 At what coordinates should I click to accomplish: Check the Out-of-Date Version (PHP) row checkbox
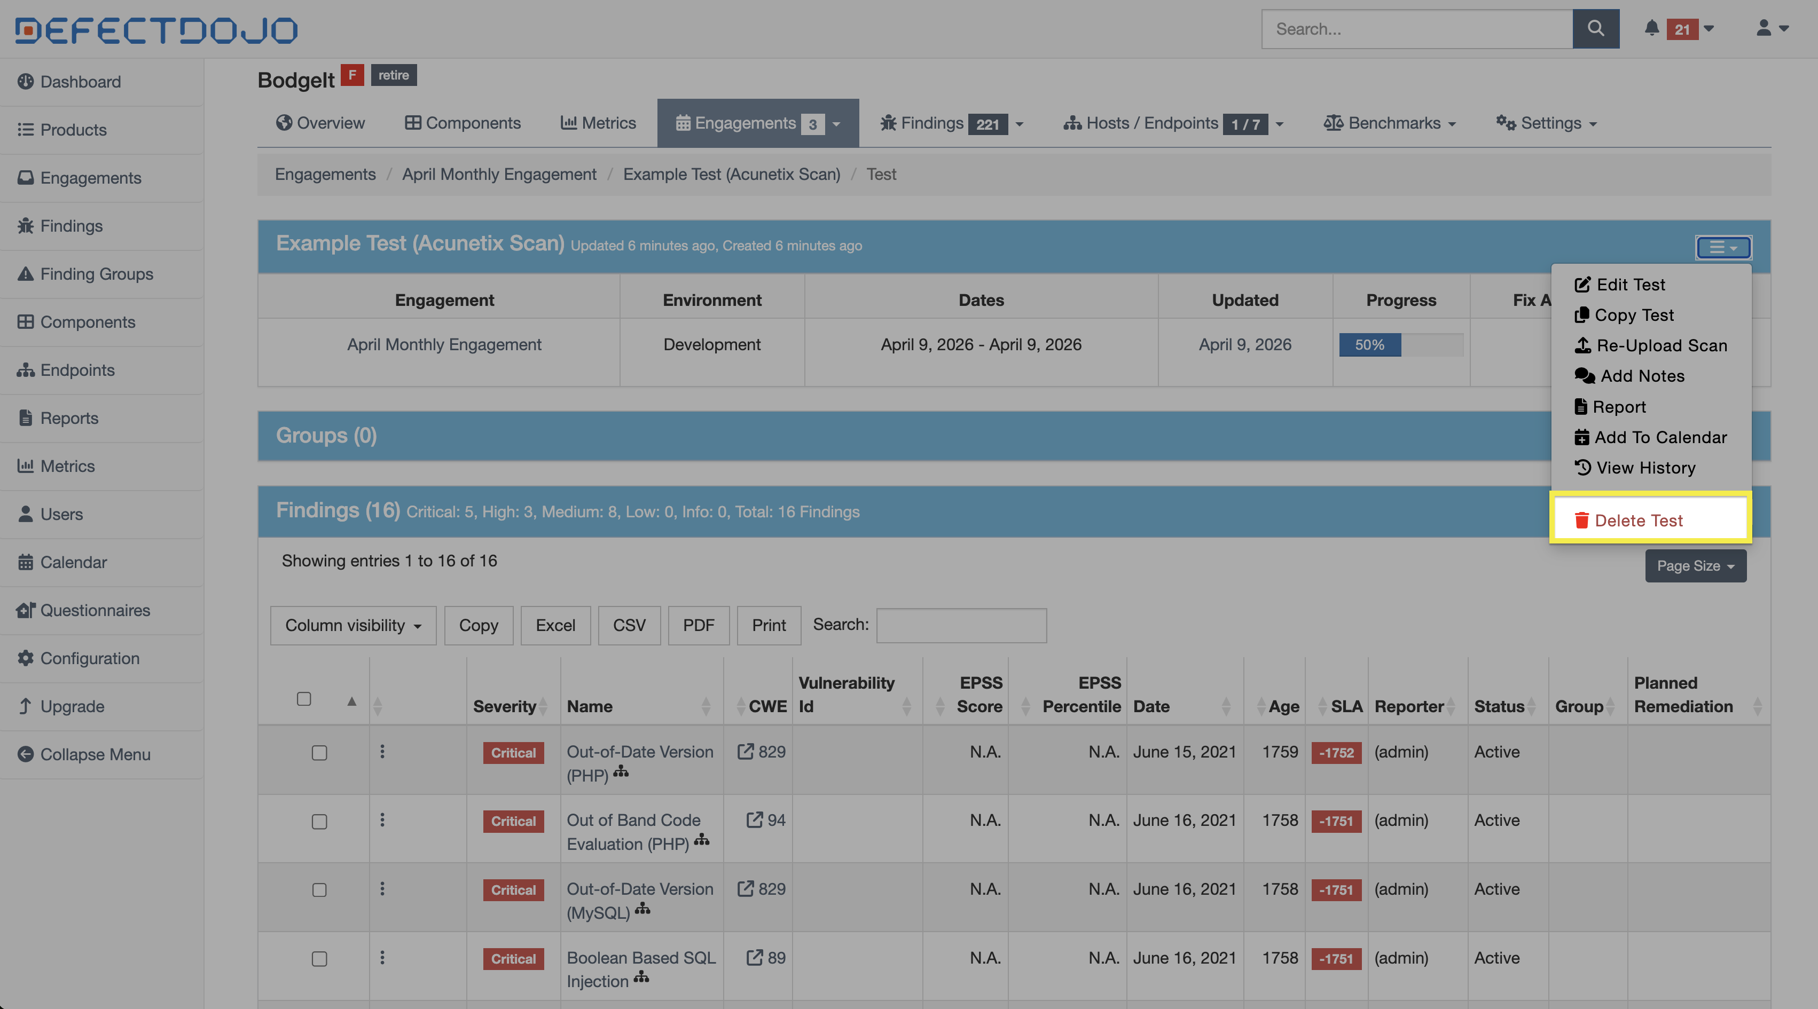point(319,753)
